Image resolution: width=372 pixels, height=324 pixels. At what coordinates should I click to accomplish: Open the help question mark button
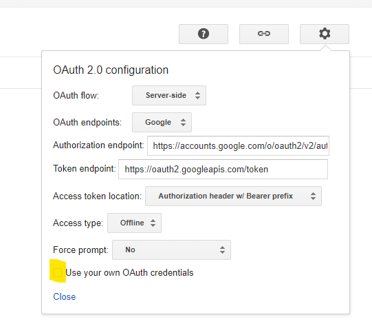[x=204, y=34]
